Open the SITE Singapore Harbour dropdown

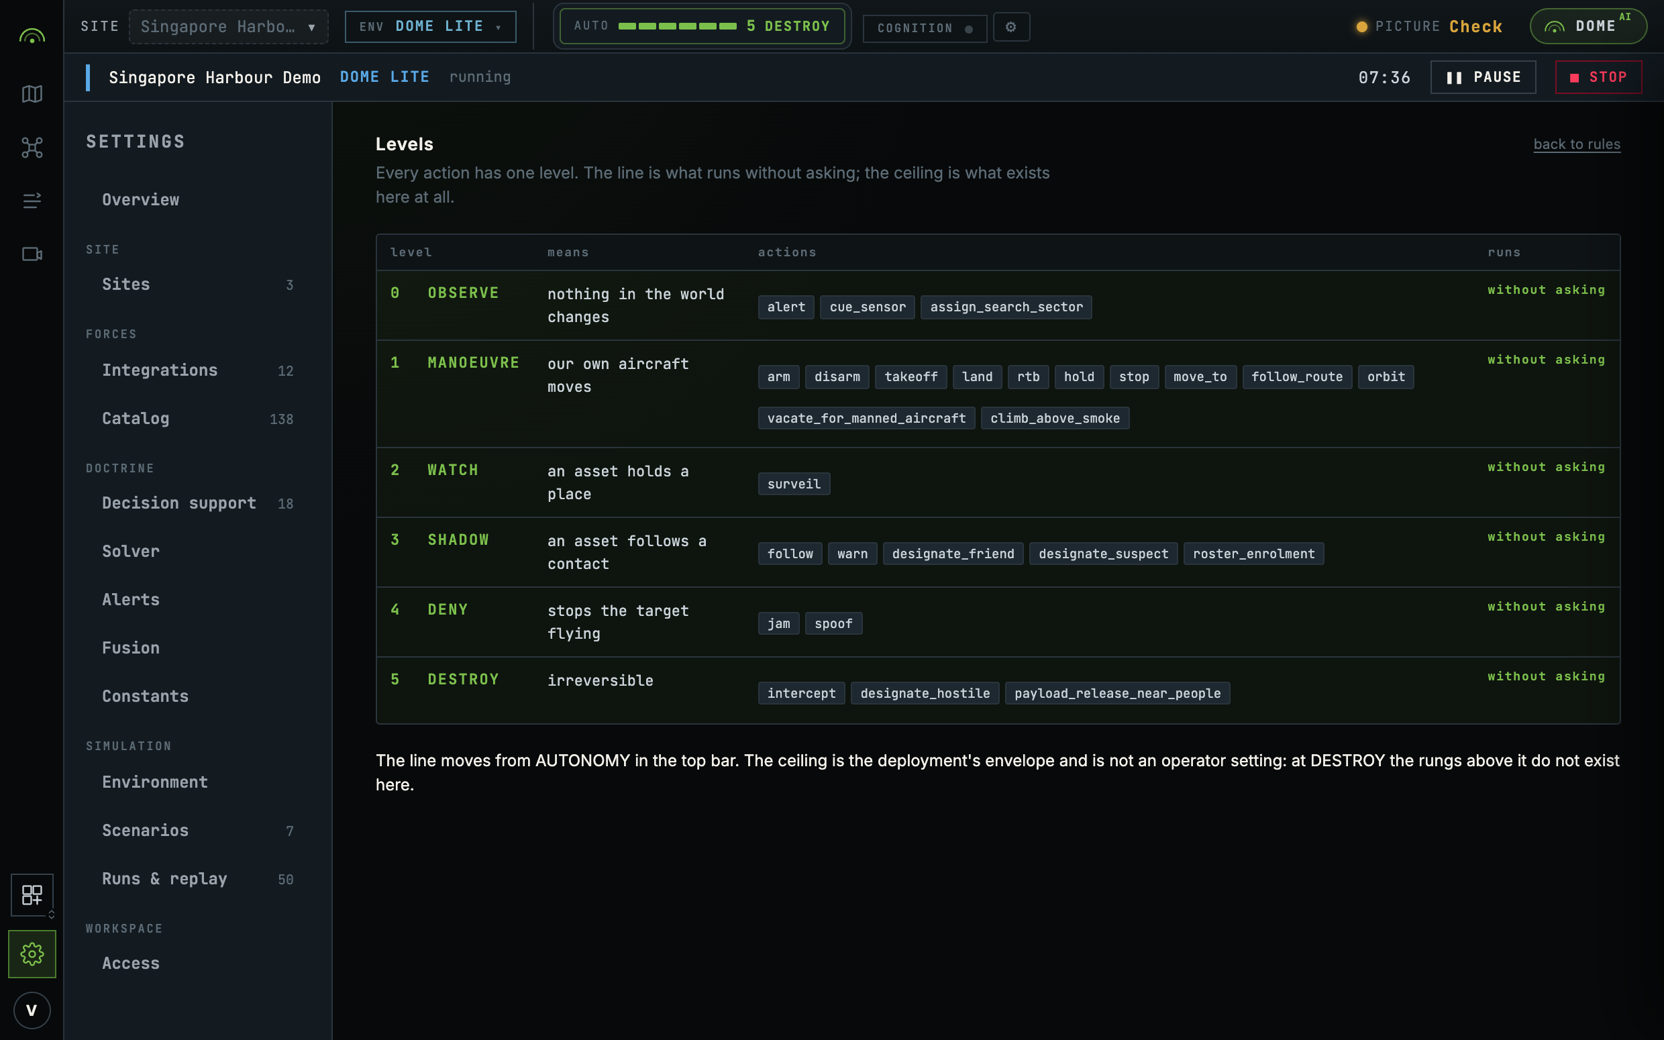228,27
